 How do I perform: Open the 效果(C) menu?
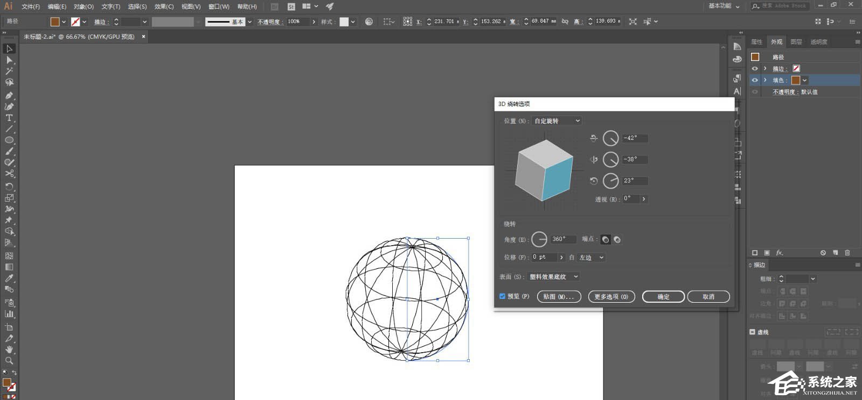point(164,6)
